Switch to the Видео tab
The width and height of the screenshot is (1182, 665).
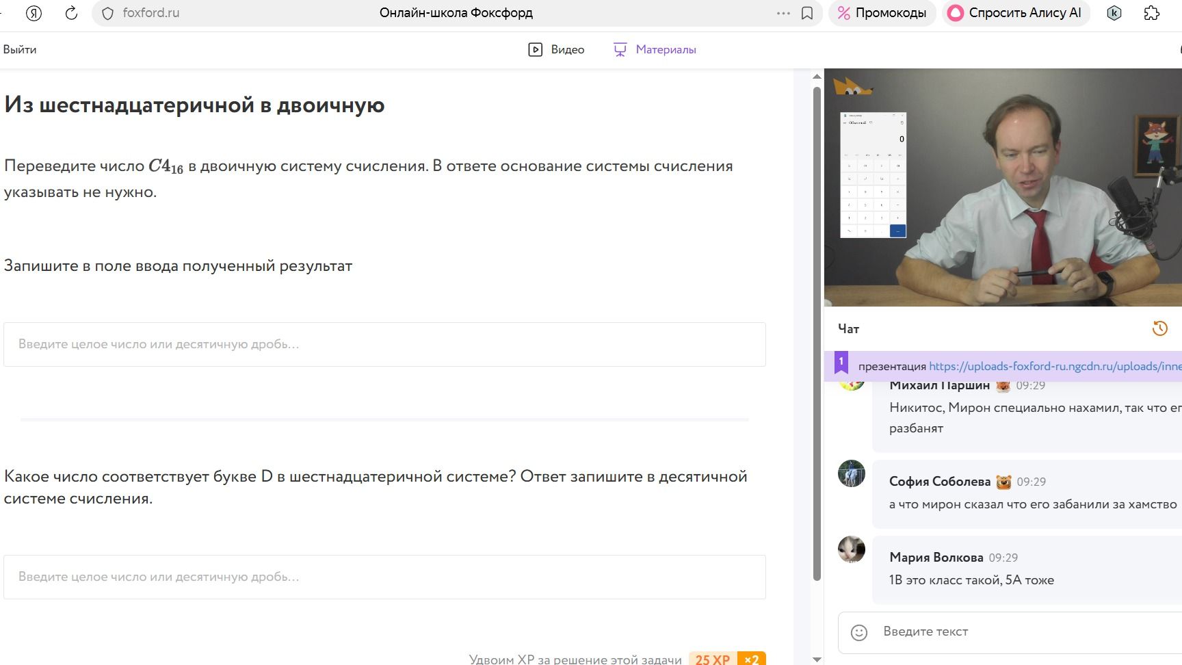[x=556, y=49]
